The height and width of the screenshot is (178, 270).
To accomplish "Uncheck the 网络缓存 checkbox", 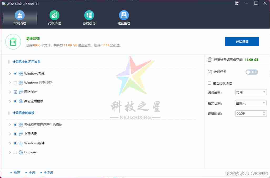I will coord(15,92).
